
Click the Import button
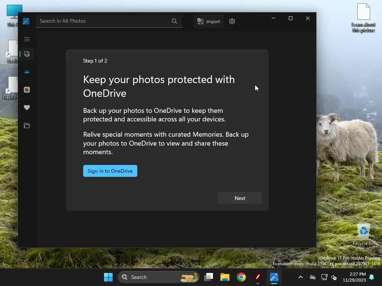[x=209, y=21]
